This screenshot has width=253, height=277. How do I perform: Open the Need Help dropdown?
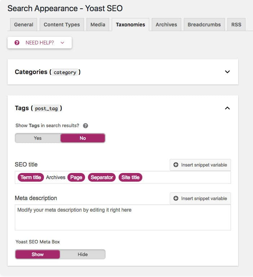[x=40, y=43]
